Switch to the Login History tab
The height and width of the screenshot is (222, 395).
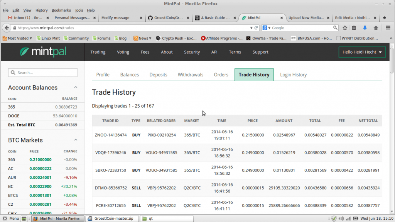[294, 75]
